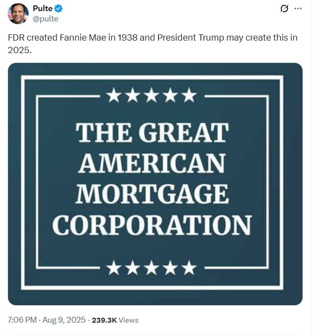Screen dimensions: 315x336
Task: Click the "Pulte" display name
Action: (42, 8)
